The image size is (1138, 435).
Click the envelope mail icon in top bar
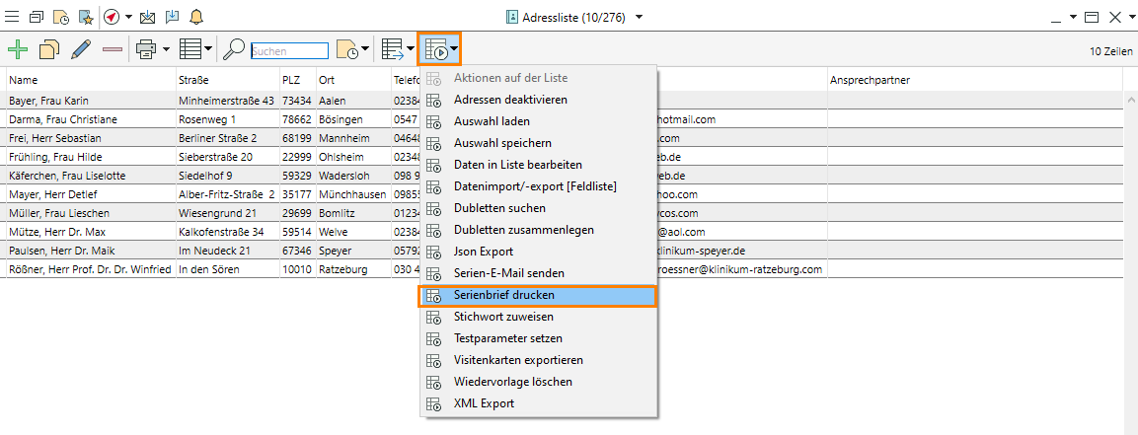tap(147, 17)
